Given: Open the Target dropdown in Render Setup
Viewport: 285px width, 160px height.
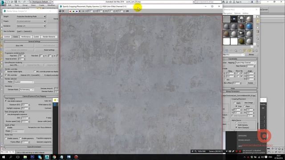Looking at the screenshot, I should coord(31,16).
